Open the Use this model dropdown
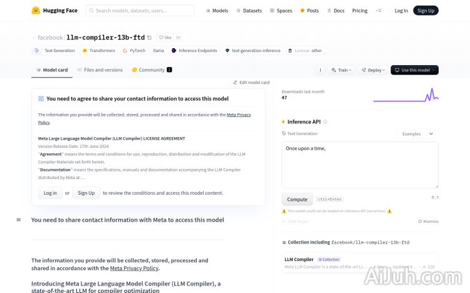This screenshot has height=293, width=470. [x=414, y=70]
